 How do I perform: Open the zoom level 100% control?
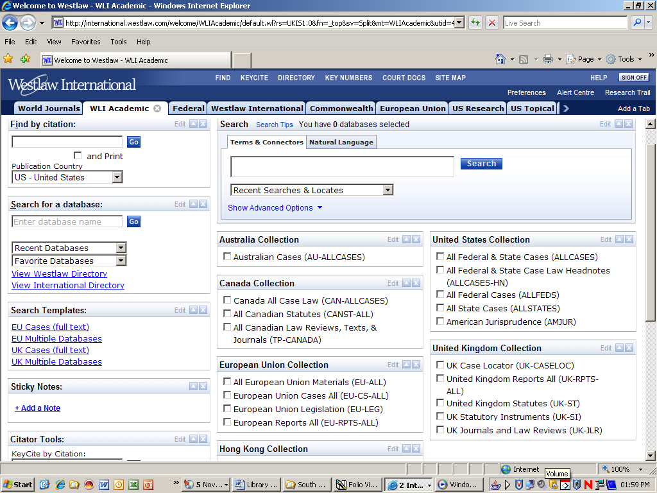[622, 469]
